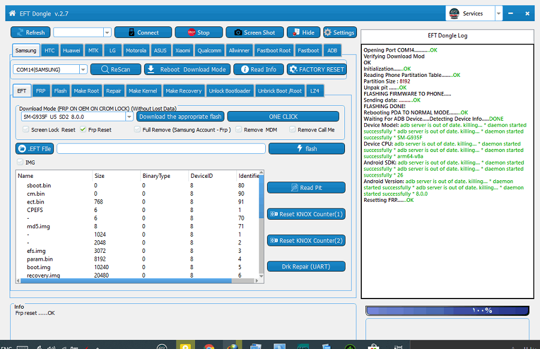The width and height of the screenshot is (540, 349).
Task: Click the Connect phone button
Action: (143, 32)
